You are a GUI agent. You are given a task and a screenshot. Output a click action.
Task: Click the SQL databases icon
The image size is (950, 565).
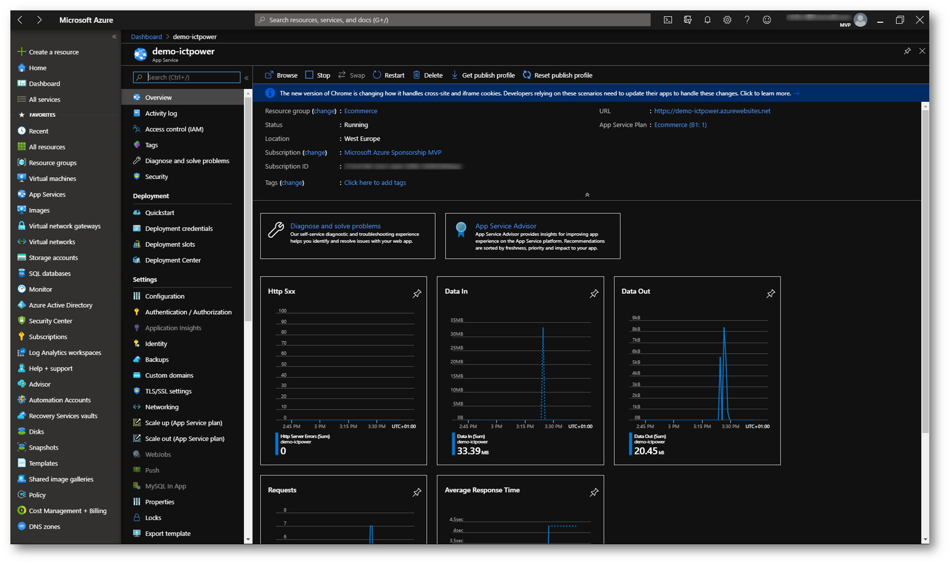(x=21, y=273)
